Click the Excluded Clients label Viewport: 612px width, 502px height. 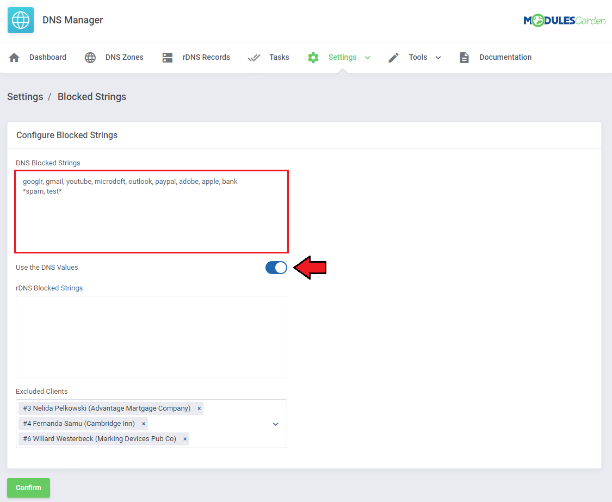pos(42,392)
